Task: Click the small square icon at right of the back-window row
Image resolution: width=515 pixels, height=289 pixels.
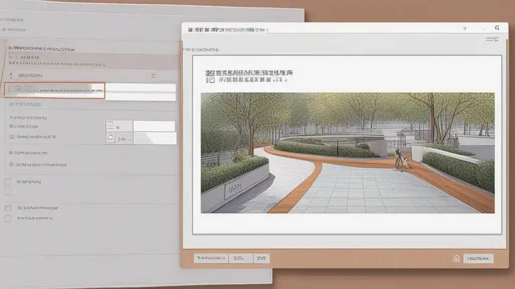Action: pos(153,76)
